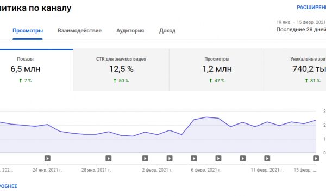
Task: Switch to the Просмотры tab
Action: [28, 31]
